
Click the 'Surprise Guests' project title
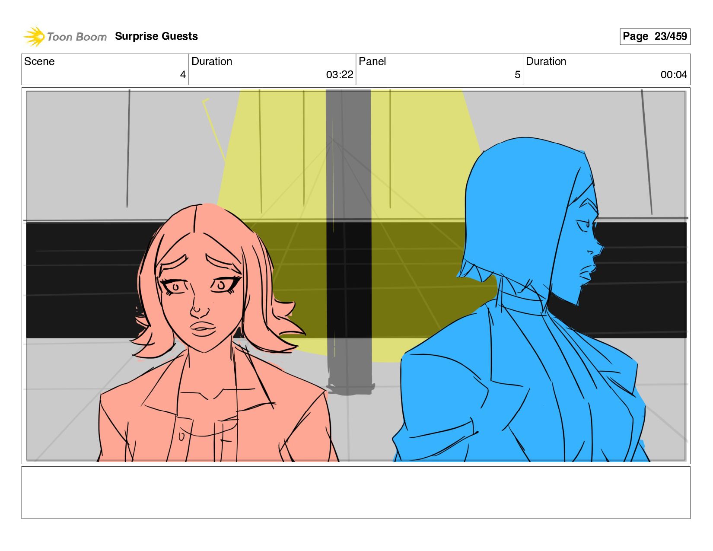click(x=156, y=36)
